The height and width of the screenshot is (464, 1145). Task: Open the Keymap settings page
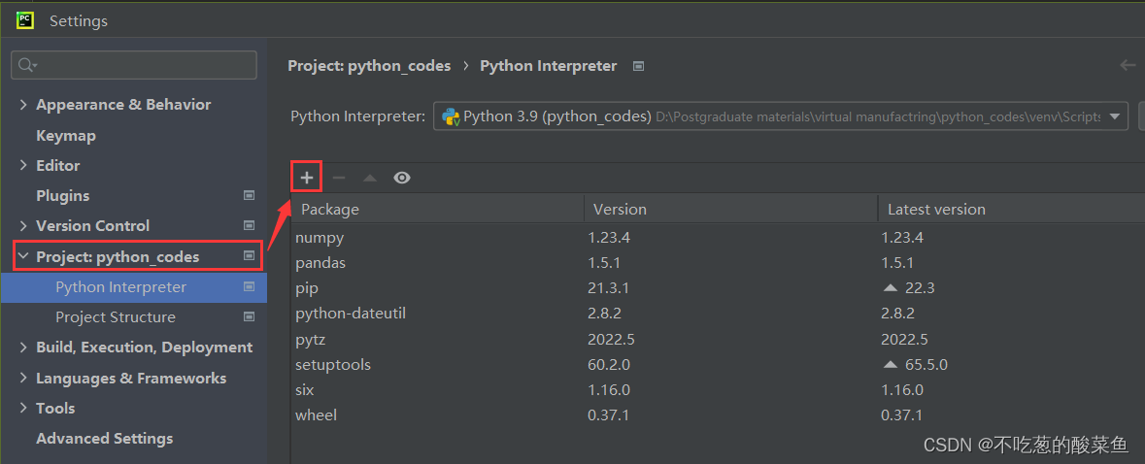click(x=66, y=135)
